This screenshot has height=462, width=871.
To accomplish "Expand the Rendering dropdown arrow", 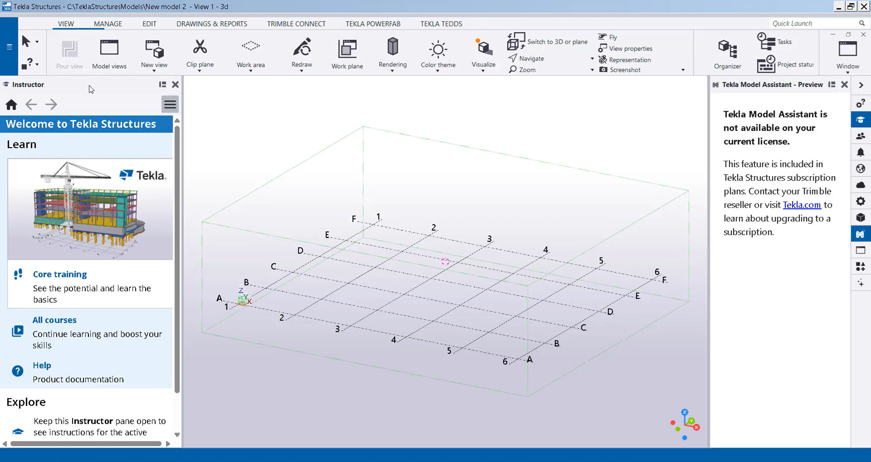I will click(392, 71).
